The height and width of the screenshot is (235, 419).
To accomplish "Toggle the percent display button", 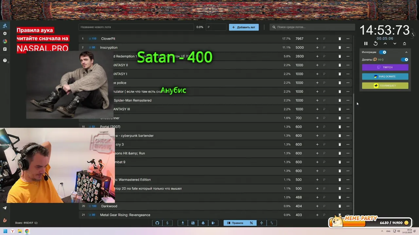I will (251, 223).
